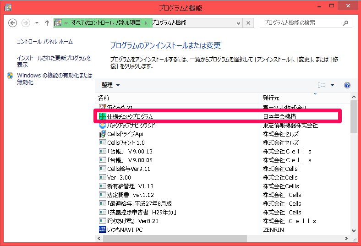Click icon of Cells給与Ver9.10
This screenshot has height=246, width=361.
pos(103,169)
